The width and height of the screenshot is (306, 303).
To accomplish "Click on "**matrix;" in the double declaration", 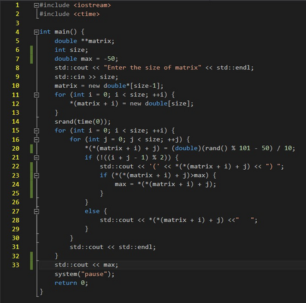I will pos(98,41).
